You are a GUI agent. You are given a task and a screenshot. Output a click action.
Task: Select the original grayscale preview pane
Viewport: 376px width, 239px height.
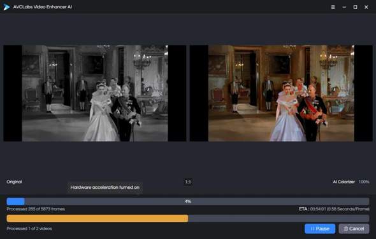tap(95, 93)
